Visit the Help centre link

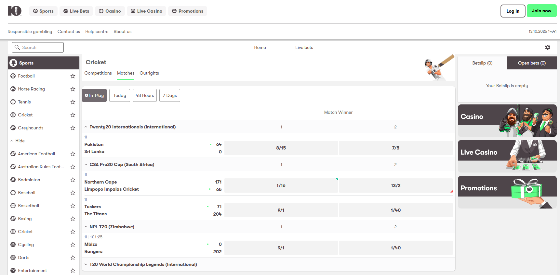point(97,32)
